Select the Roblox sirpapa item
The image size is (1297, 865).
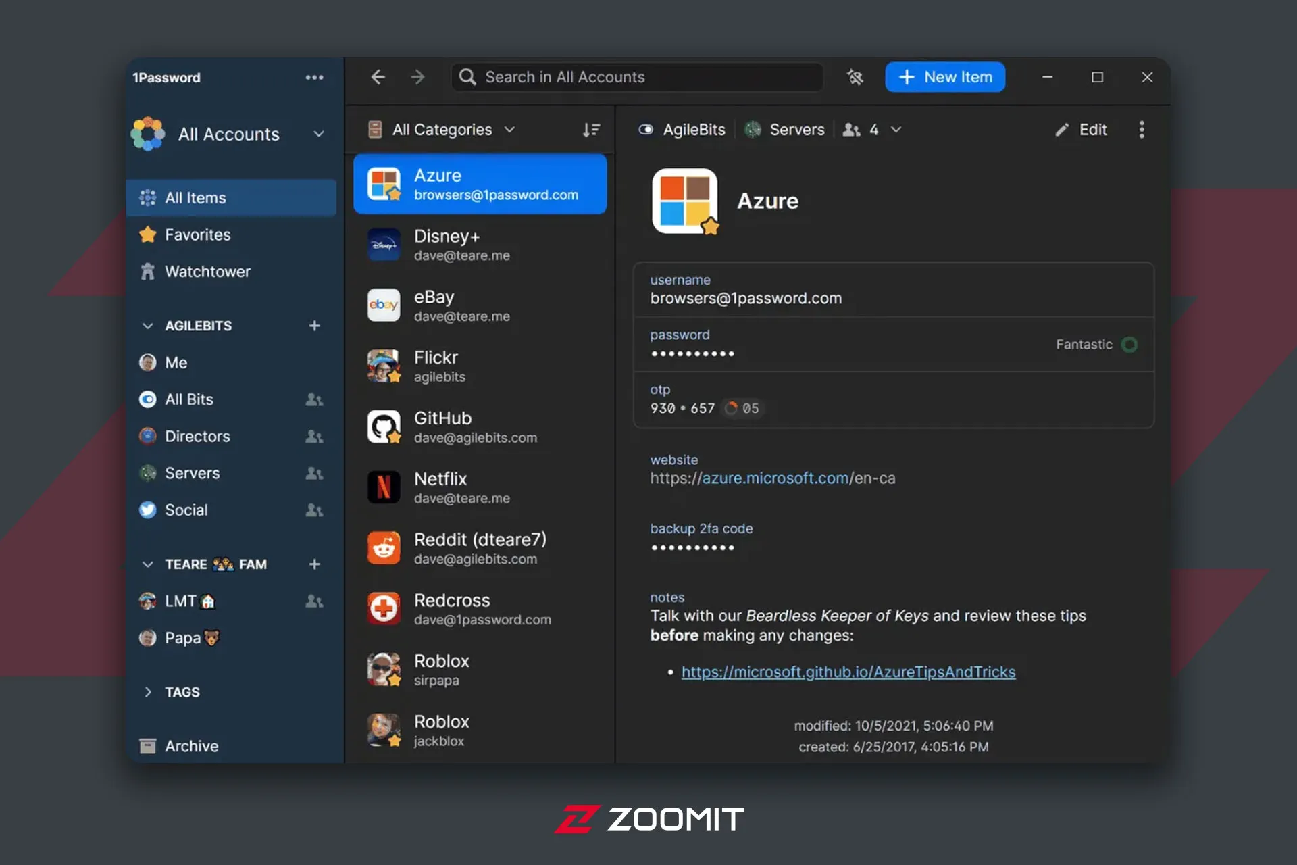tap(480, 670)
